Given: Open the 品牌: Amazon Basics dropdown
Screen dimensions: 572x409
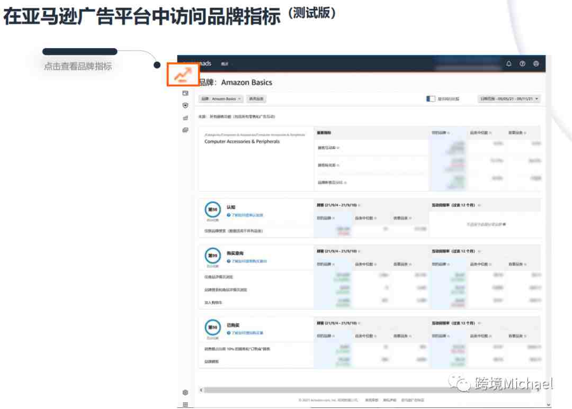Looking at the screenshot, I should (x=221, y=99).
